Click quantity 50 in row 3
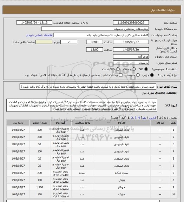This screenshot has width=184, height=202. 40,144
